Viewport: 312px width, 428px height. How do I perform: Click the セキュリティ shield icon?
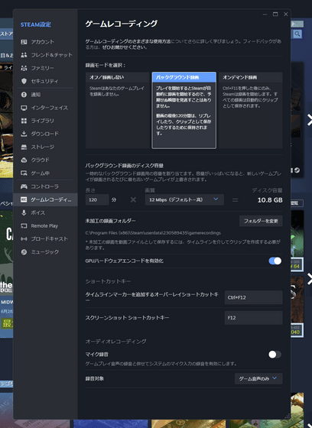click(x=24, y=81)
